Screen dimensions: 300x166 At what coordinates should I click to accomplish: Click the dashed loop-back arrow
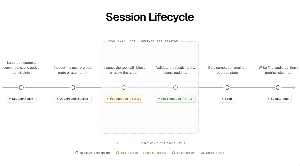pyautogui.click(x=126, y=143)
